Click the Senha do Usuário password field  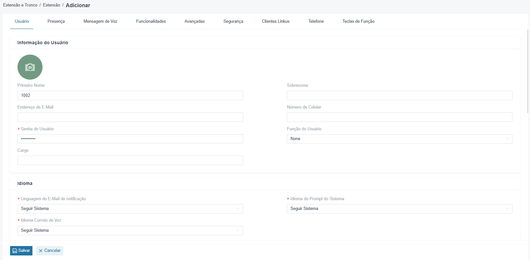point(130,139)
